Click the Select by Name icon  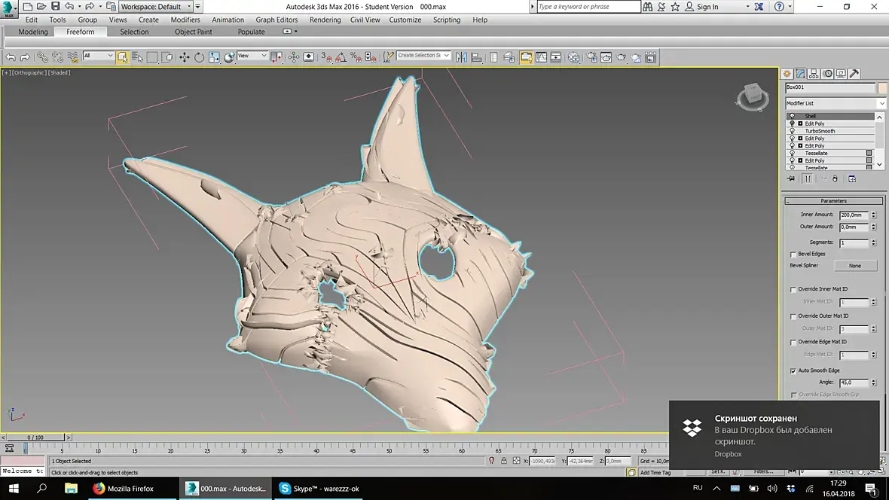pyautogui.click(x=137, y=57)
